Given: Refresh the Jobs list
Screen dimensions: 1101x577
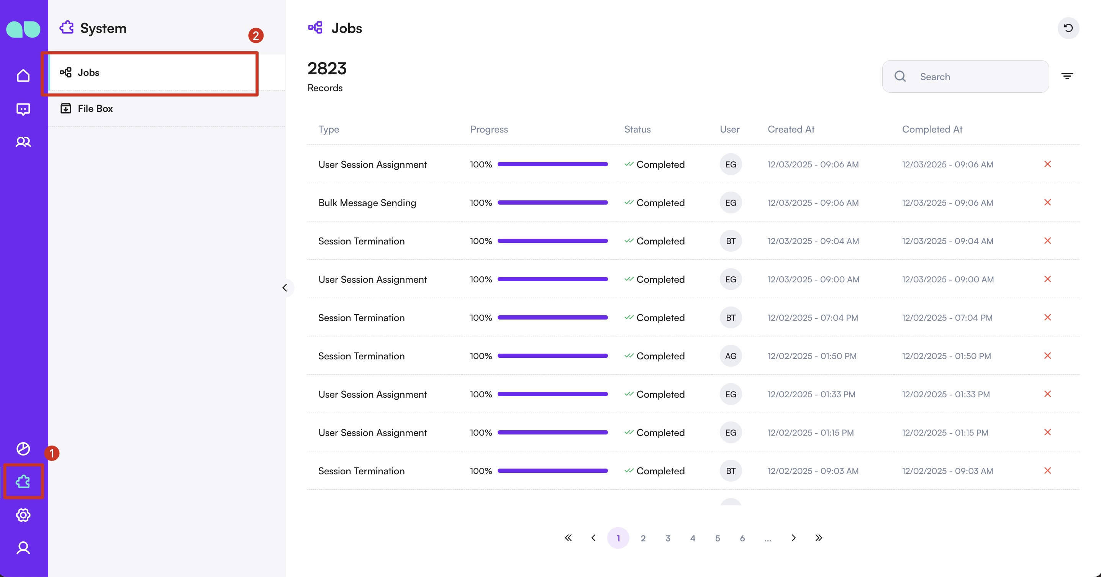Looking at the screenshot, I should (1068, 28).
